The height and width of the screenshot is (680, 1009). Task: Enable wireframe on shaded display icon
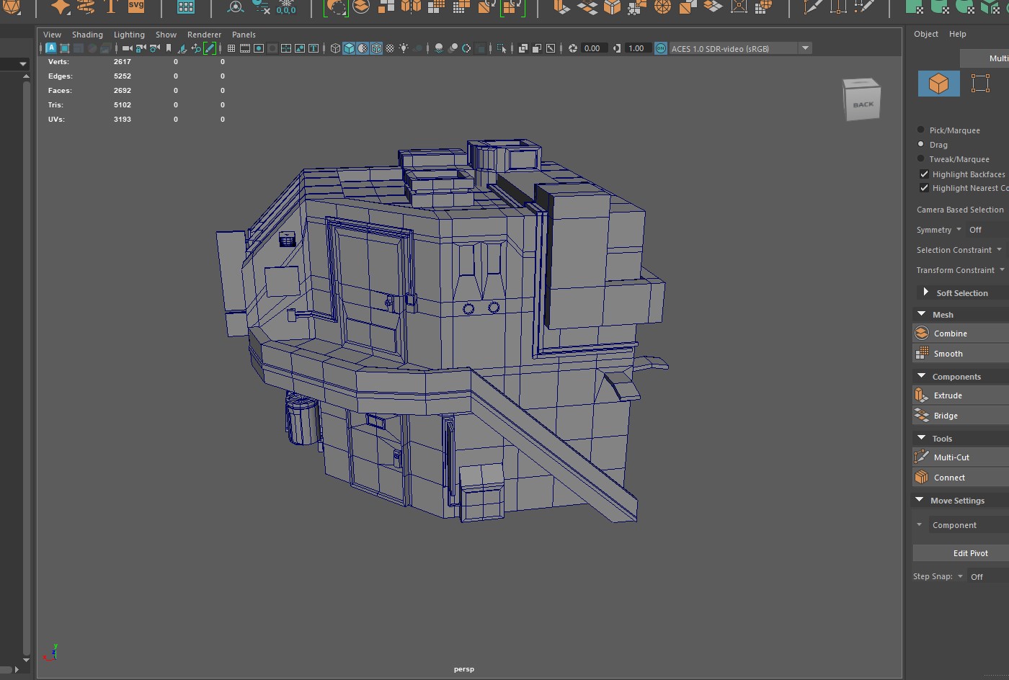[x=376, y=48]
